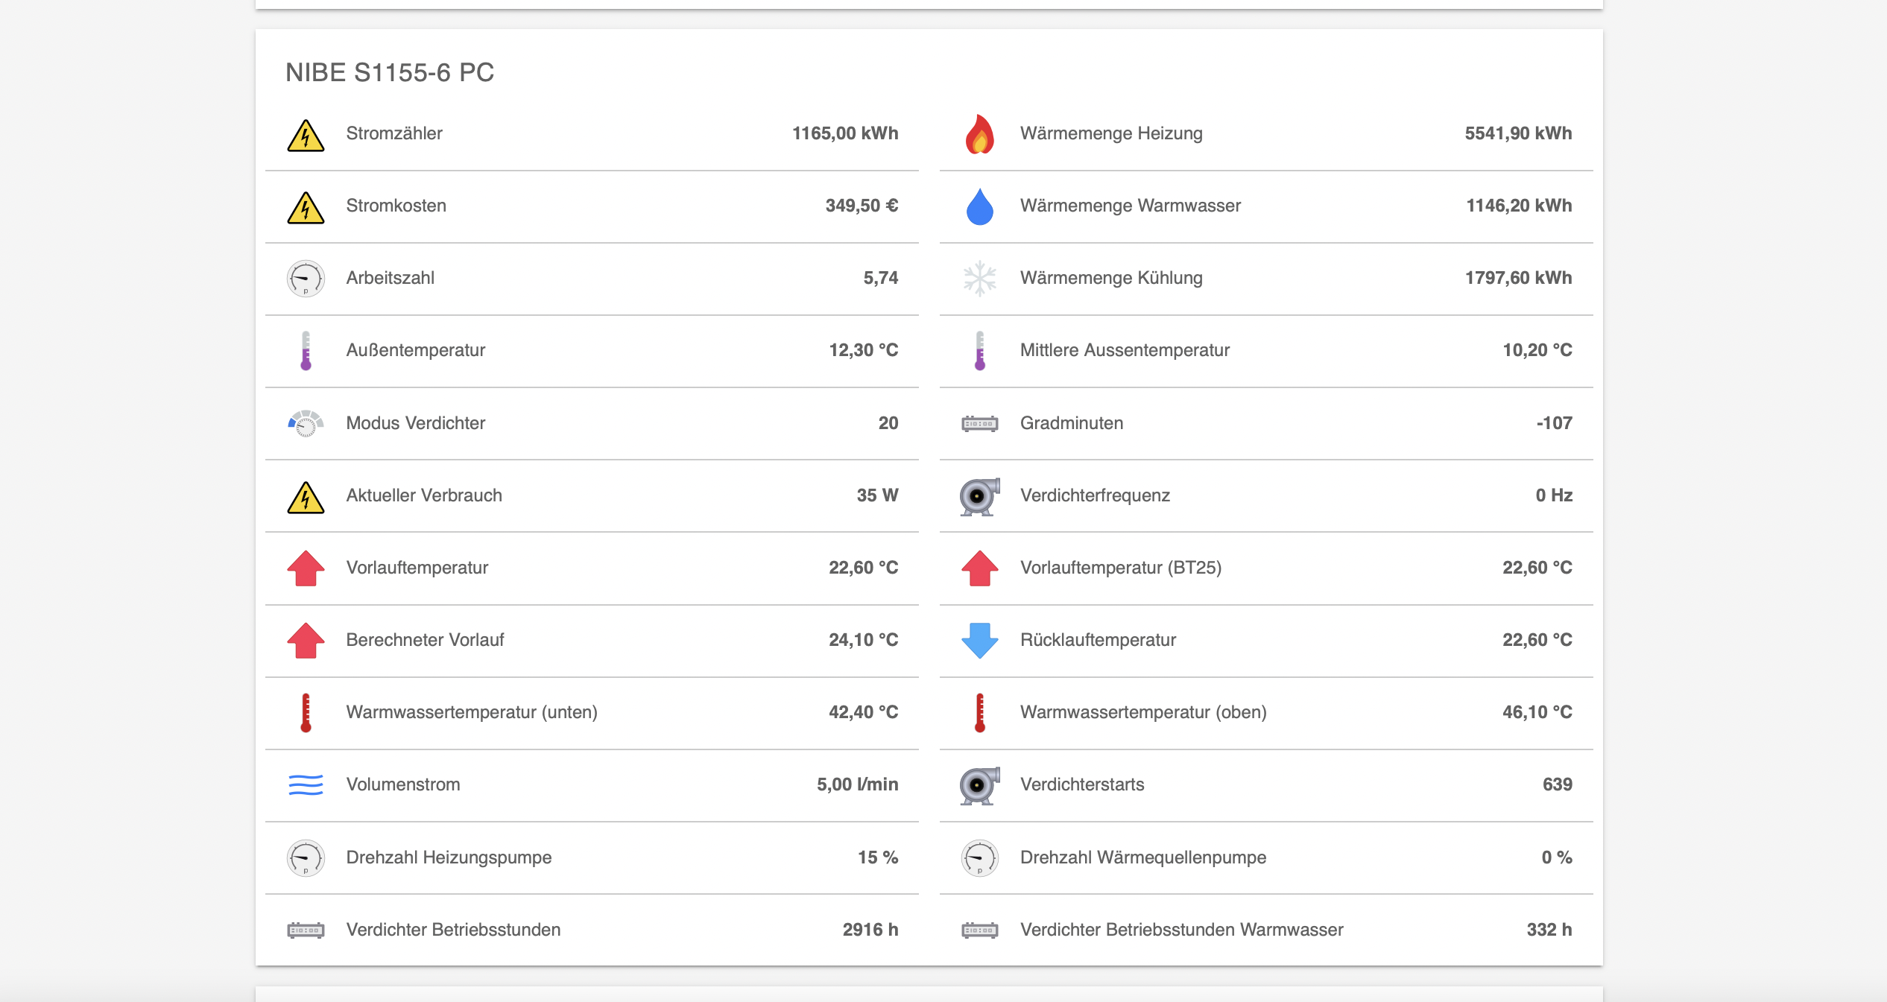
Task: Click the Außentemperatur thermometer icon
Action: tap(306, 351)
